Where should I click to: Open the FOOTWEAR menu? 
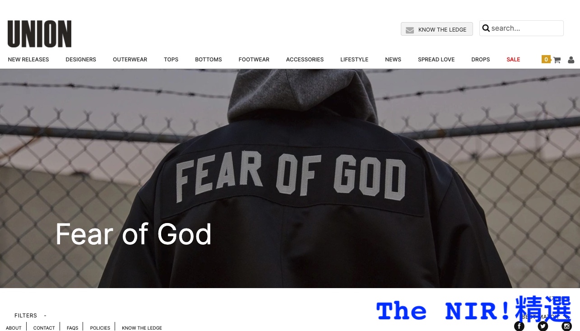[x=254, y=60]
